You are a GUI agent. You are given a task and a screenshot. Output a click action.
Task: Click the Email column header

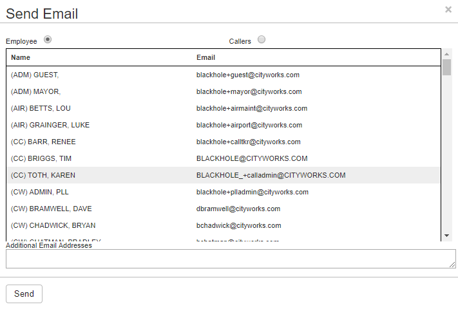coord(205,57)
